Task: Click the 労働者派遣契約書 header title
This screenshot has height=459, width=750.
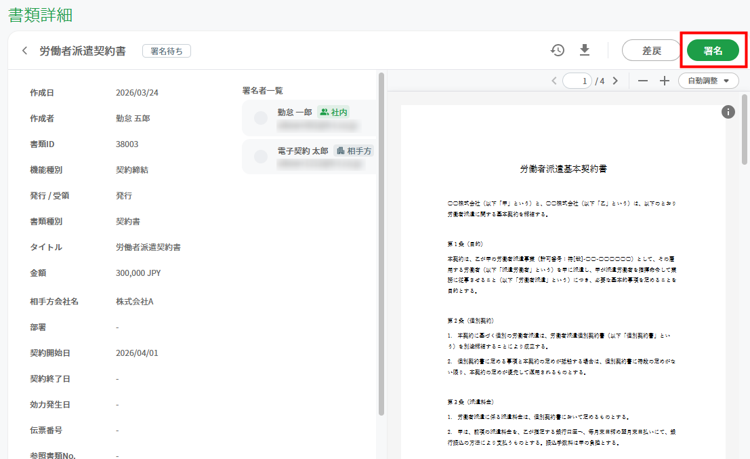Action: click(x=83, y=52)
